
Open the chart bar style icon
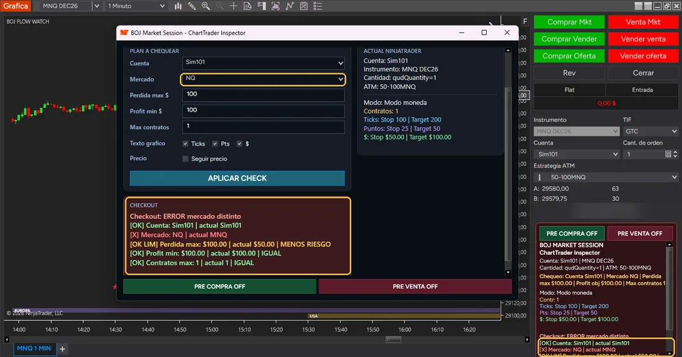178,6
